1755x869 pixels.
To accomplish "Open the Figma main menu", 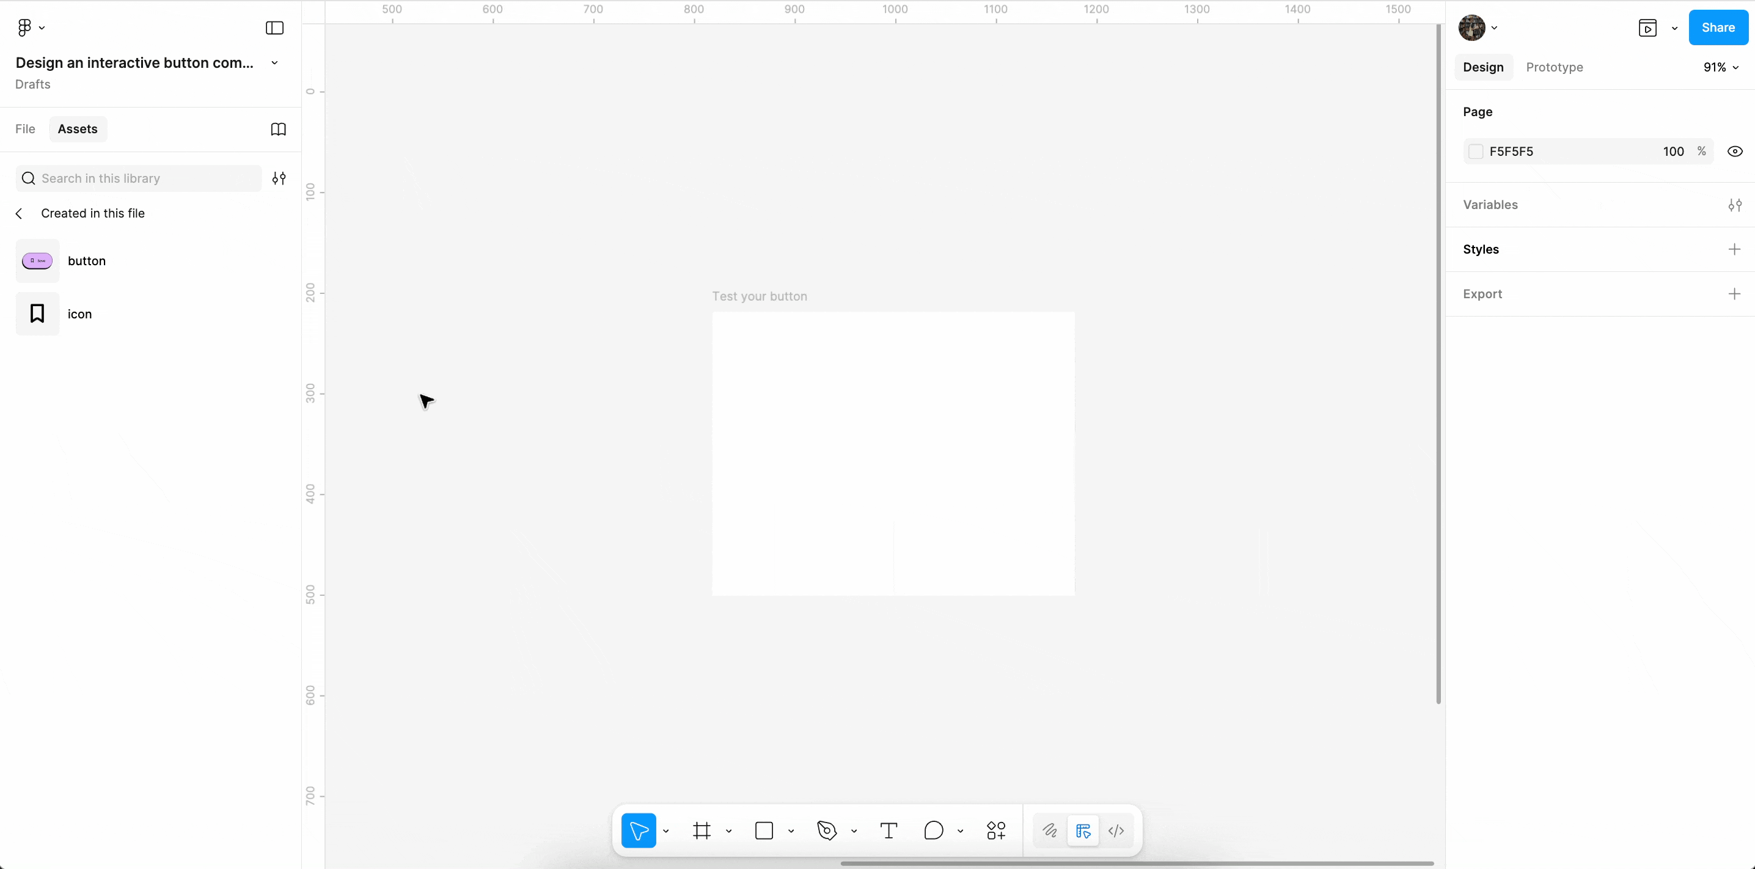I will coord(30,28).
